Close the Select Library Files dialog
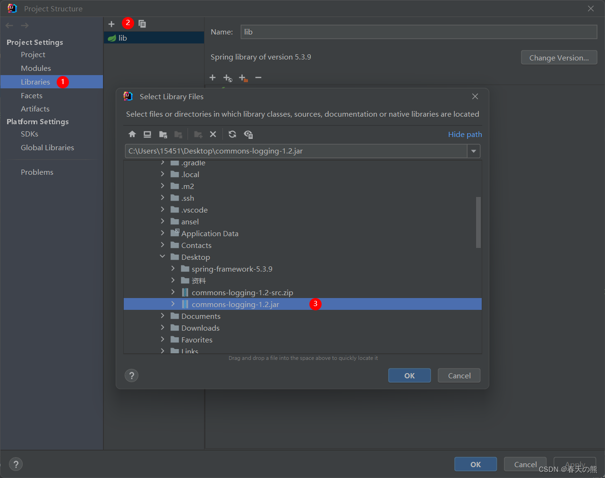Image resolution: width=605 pixels, height=478 pixels. click(475, 96)
